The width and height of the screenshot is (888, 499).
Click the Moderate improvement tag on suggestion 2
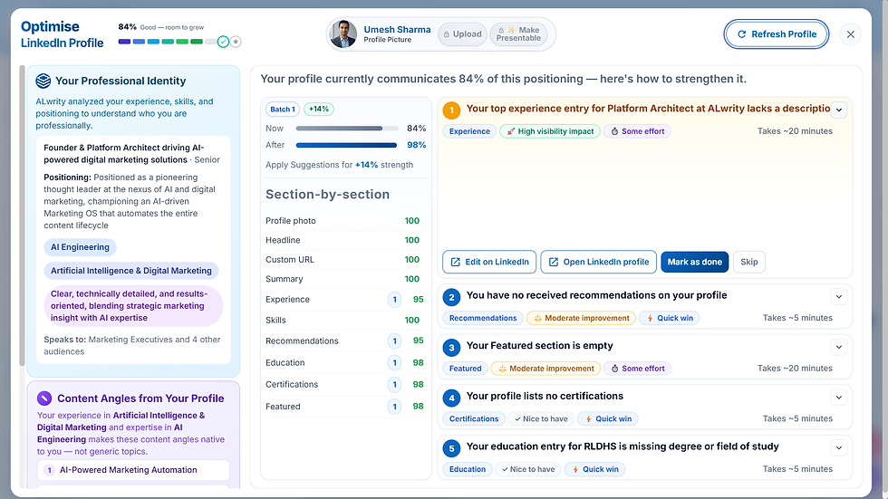(x=581, y=318)
